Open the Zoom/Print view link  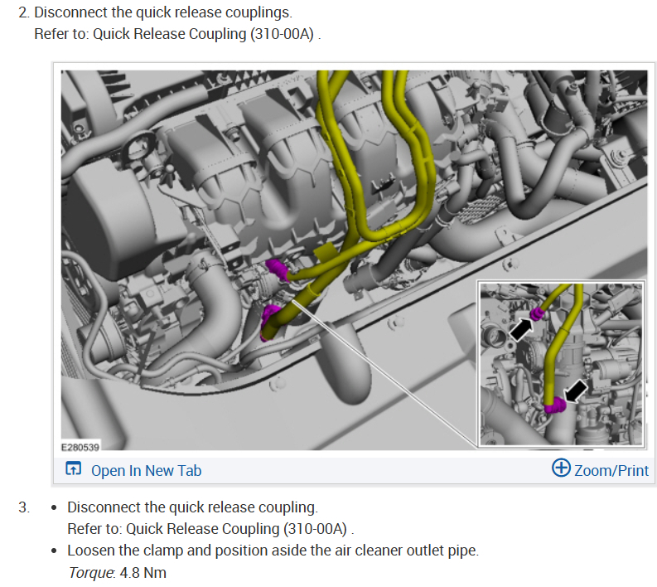[x=611, y=470]
